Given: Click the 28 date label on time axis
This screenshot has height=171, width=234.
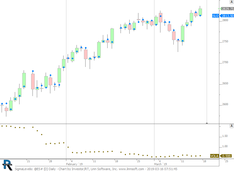Looking at the screenshot, I should point(50,161).
